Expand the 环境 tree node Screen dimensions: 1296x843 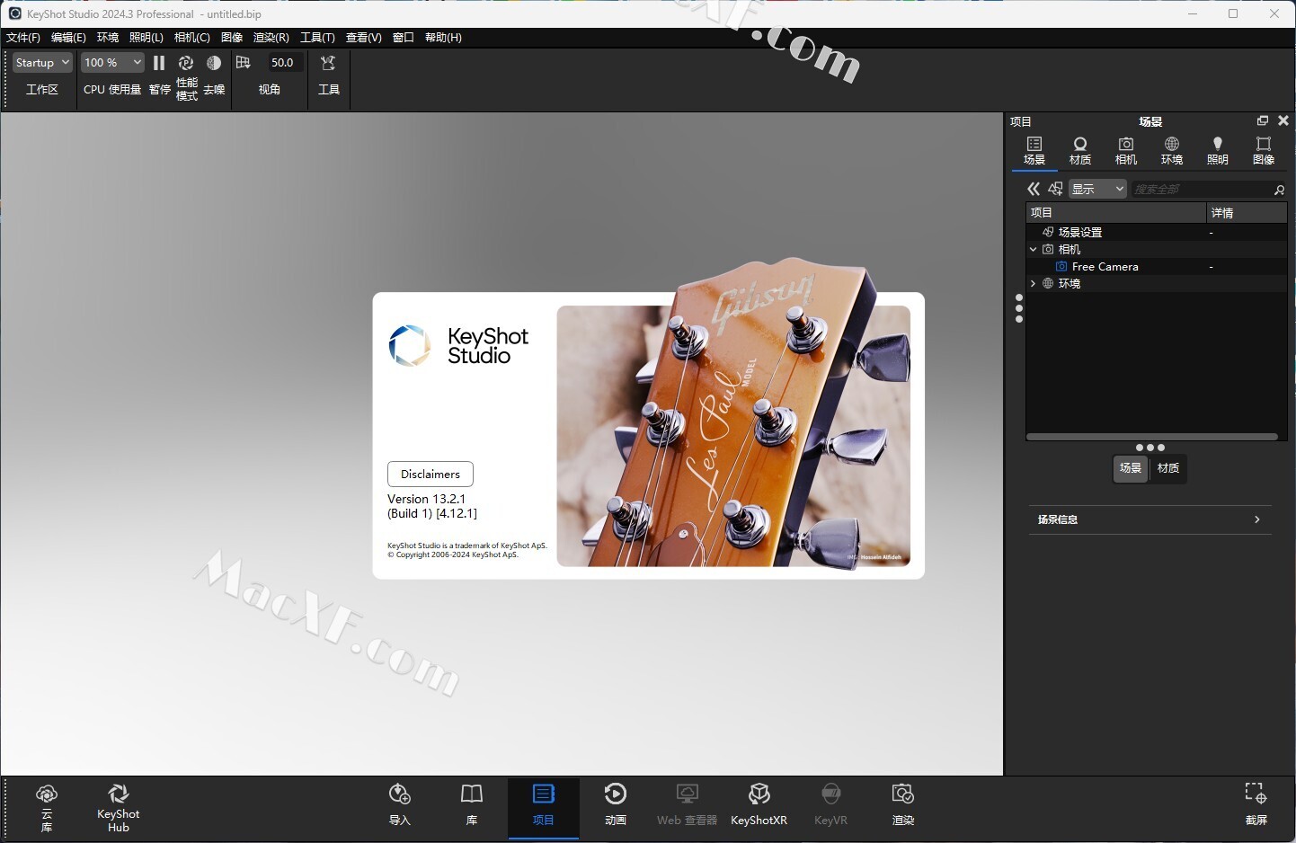coord(1034,283)
